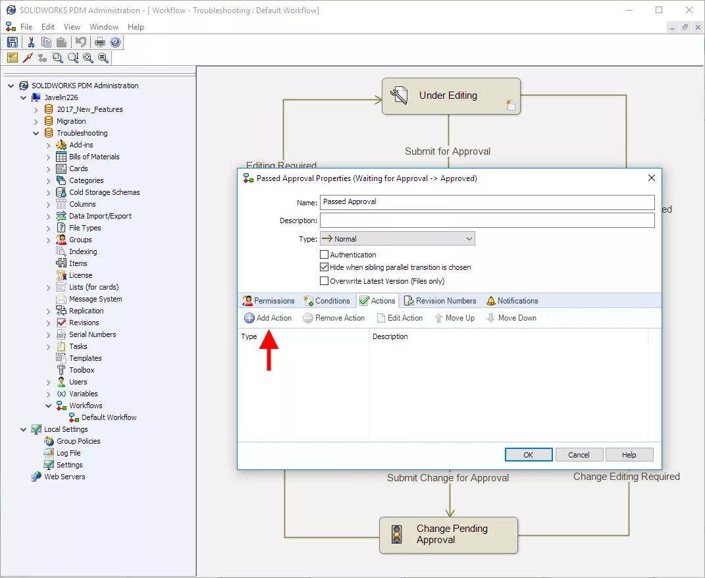Open the View menu

pos(72,27)
